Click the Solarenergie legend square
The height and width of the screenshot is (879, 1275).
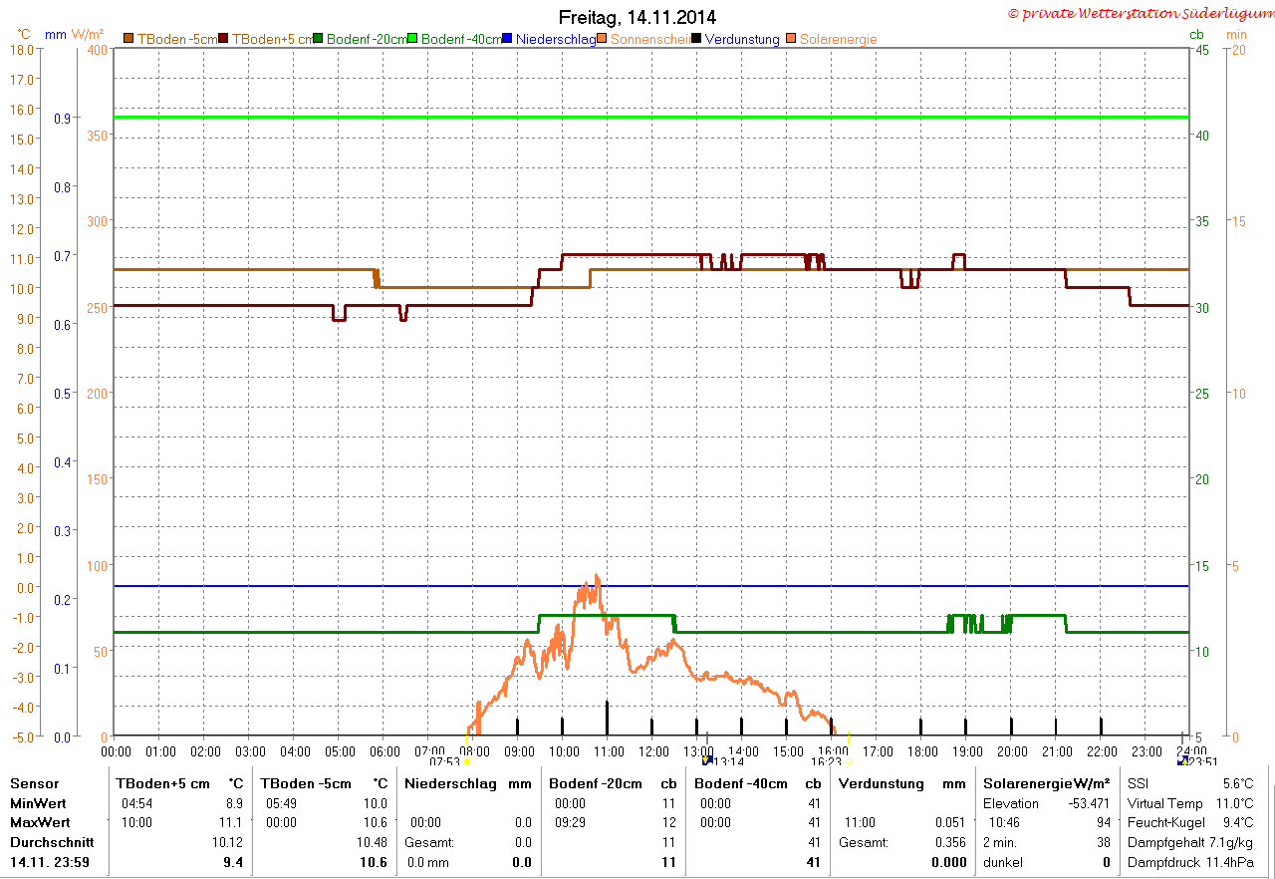(791, 39)
